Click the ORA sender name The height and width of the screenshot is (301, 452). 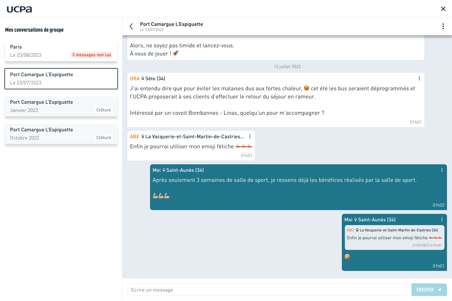(x=135, y=78)
